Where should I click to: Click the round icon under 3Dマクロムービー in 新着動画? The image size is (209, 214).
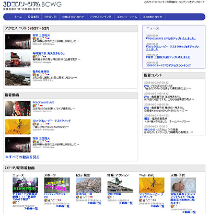coord(34,124)
